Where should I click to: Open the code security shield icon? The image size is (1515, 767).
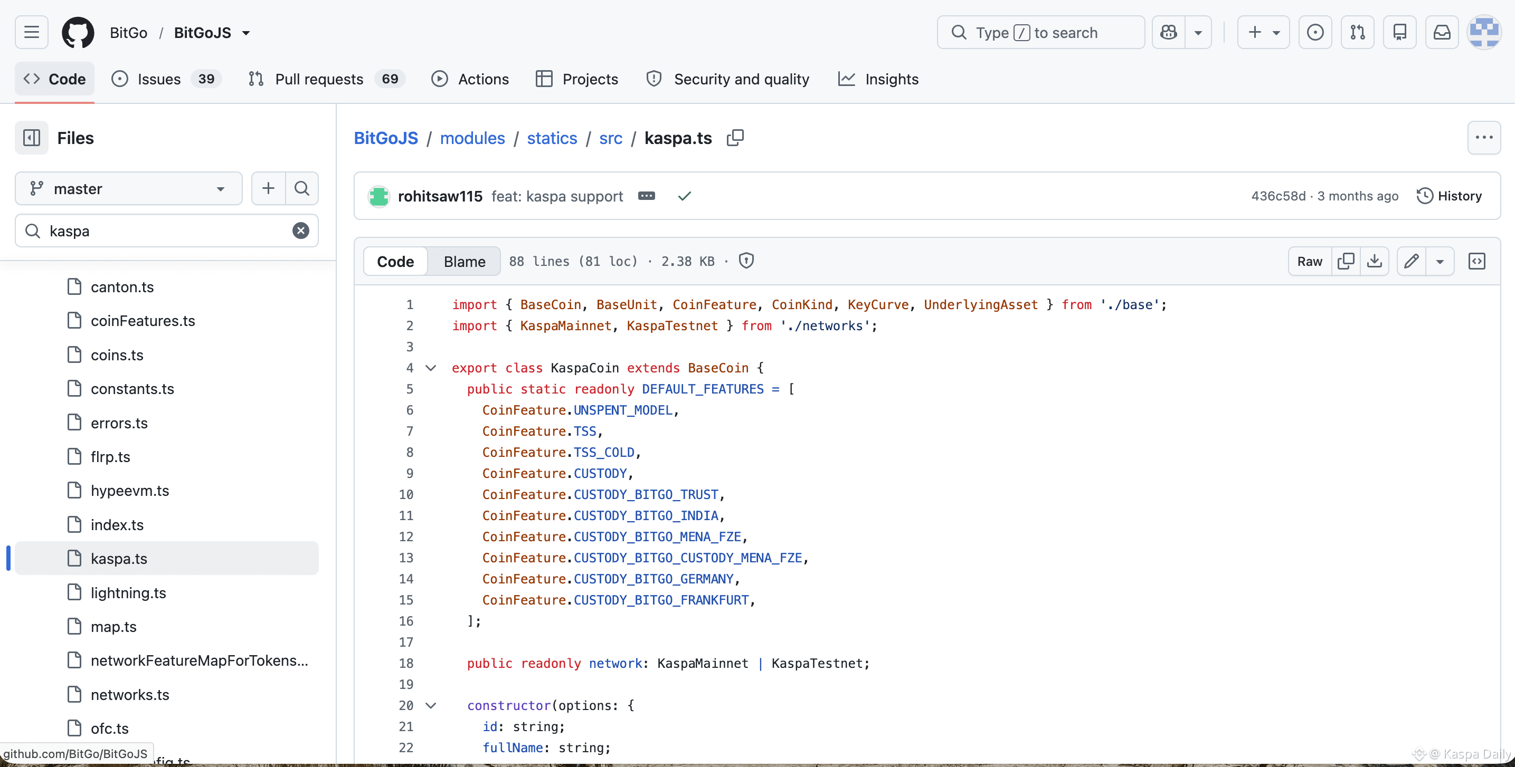(746, 261)
